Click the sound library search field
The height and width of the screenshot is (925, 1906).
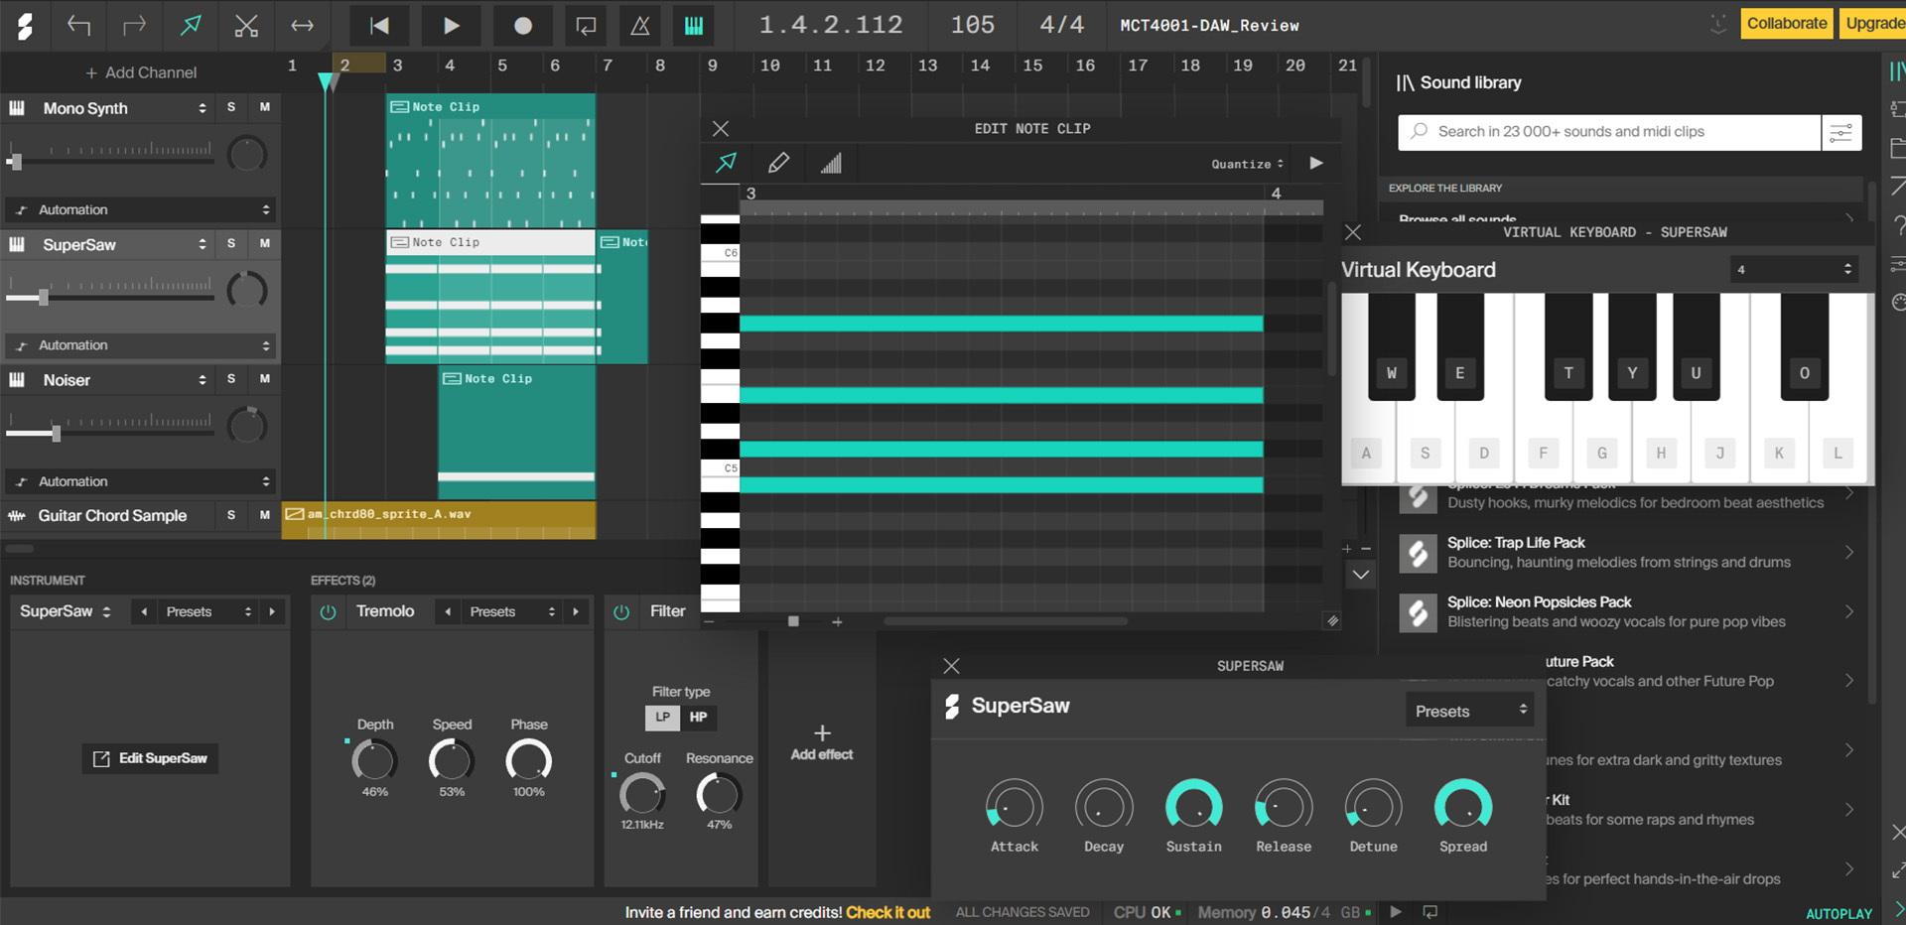pos(1609,132)
